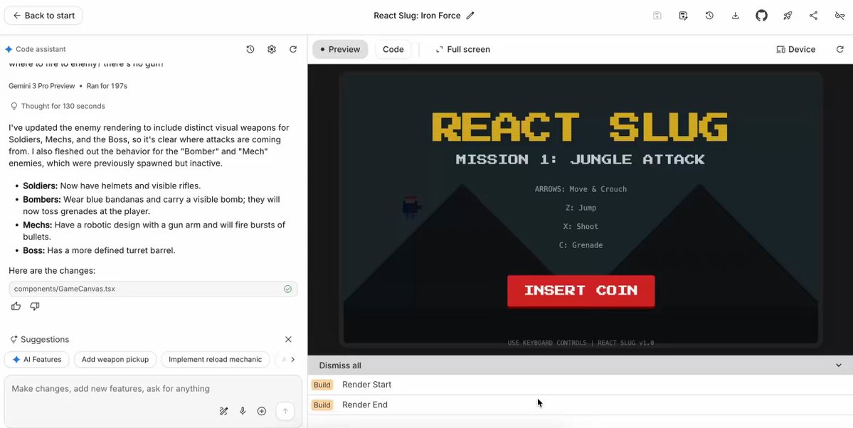Click the greyed-out save floppy icon
This screenshot has width=853, height=428.
657,16
